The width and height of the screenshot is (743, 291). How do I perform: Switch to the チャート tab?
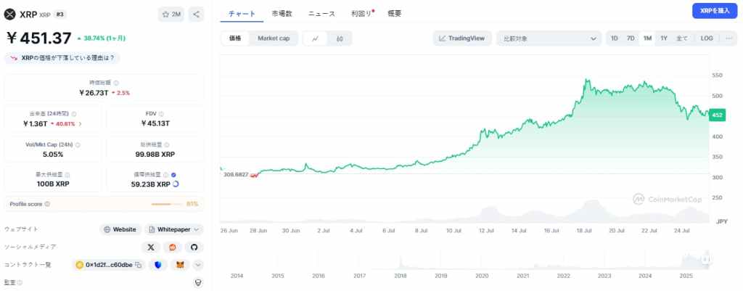click(x=242, y=14)
